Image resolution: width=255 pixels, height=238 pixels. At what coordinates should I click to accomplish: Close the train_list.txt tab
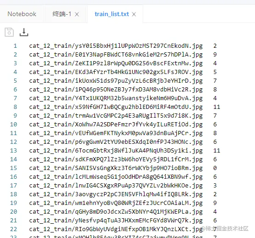click(134, 14)
